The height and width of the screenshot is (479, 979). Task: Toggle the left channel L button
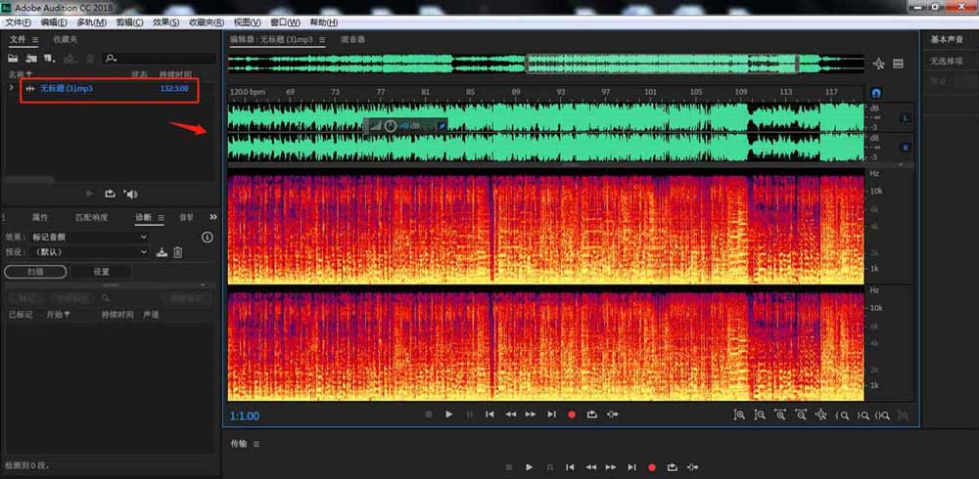click(x=904, y=118)
